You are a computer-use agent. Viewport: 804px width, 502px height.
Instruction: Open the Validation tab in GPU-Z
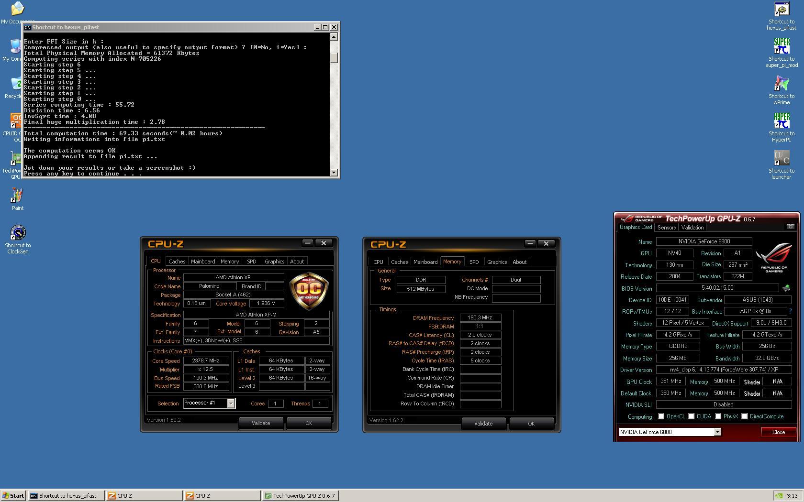[692, 228]
